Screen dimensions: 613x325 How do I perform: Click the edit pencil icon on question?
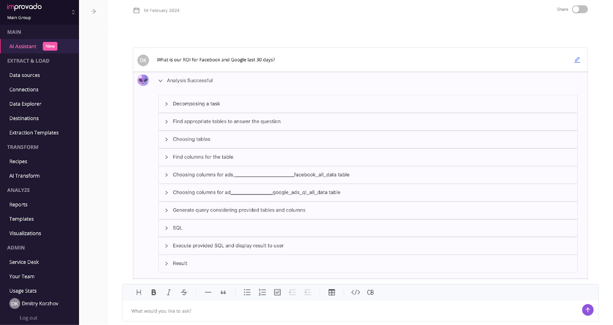click(x=577, y=60)
